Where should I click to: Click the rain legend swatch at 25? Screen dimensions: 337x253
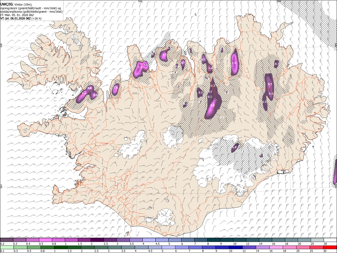pyautogui.click(x=316, y=247)
